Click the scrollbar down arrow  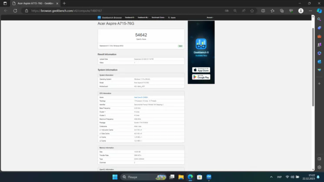point(313,169)
